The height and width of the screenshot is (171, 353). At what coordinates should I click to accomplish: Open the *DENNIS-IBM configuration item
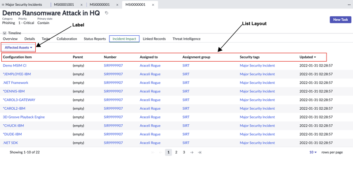[14, 91]
